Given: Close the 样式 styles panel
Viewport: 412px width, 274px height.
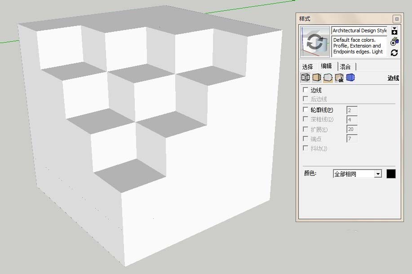Looking at the screenshot, I should [397, 19].
